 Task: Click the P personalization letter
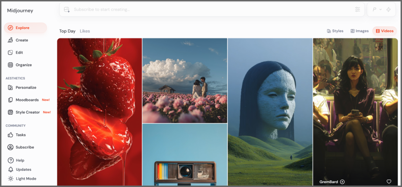[374, 9]
